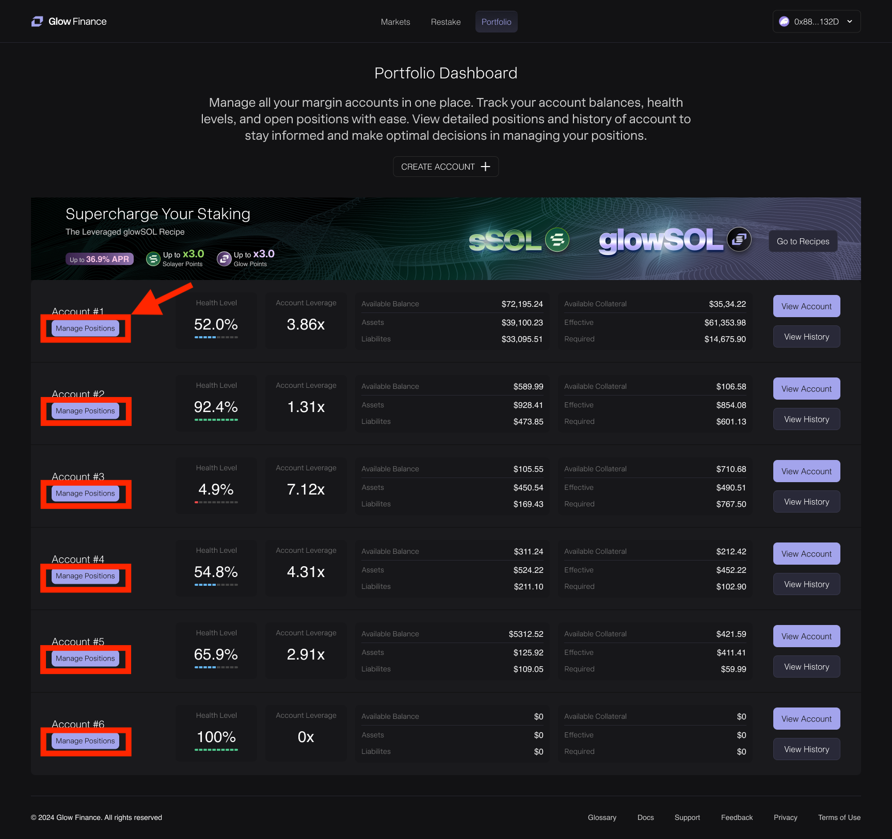Viewport: 892px width, 839px height.
Task: Click the plus icon on Create Account
Action: pos(485,167)
